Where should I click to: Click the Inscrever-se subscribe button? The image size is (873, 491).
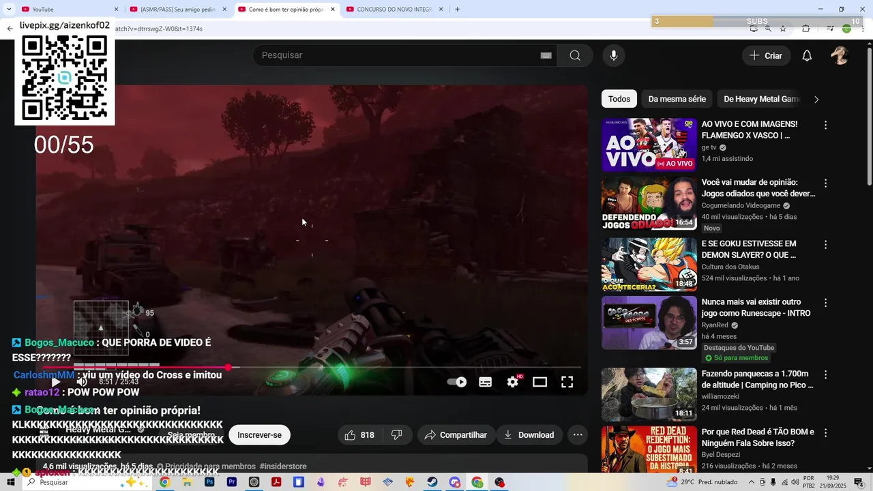pyautogui.click(x=259, y=435)
